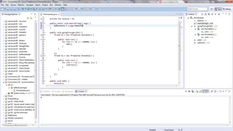This screenshot has height=131, width=233.
Task: Open the Navigate menu
Action: (x=30, y=5)
